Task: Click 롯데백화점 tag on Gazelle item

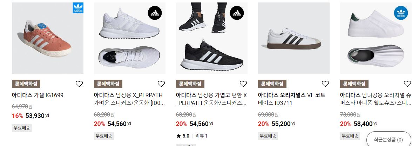Action: [26, 84]
